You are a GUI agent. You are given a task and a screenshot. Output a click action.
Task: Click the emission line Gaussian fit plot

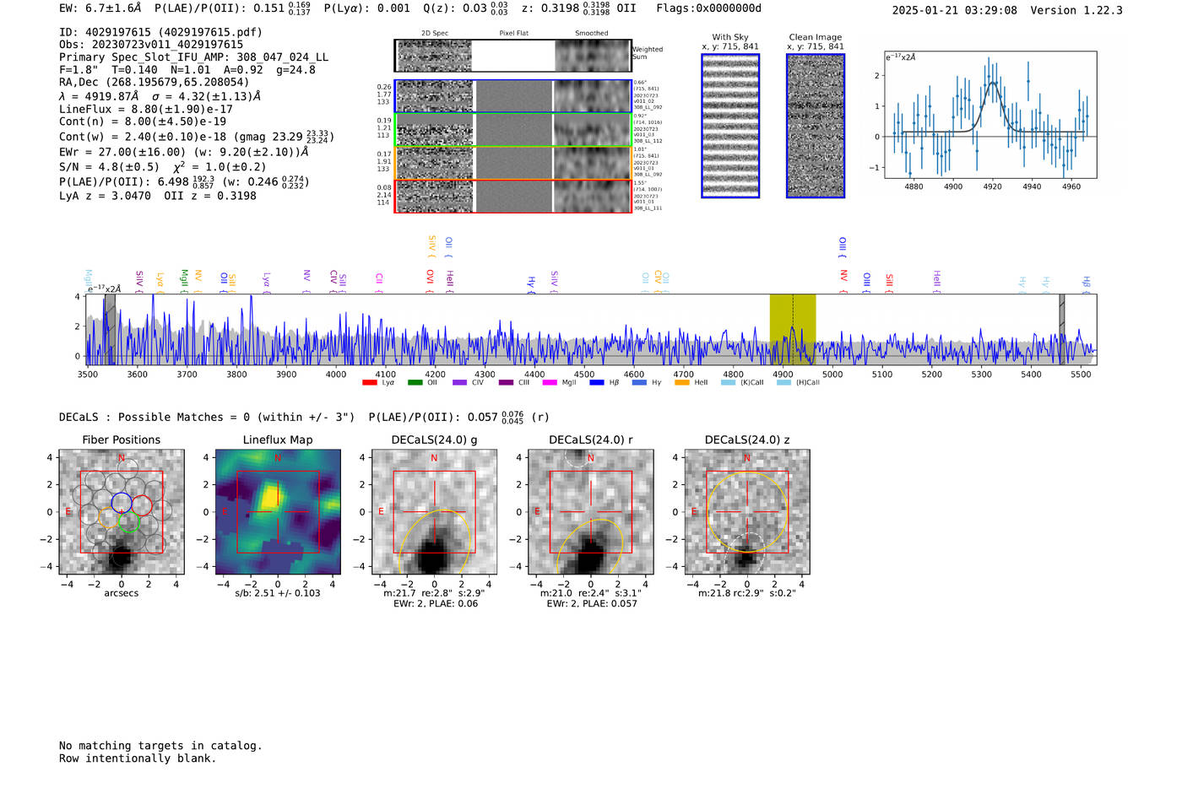[990, 115]
